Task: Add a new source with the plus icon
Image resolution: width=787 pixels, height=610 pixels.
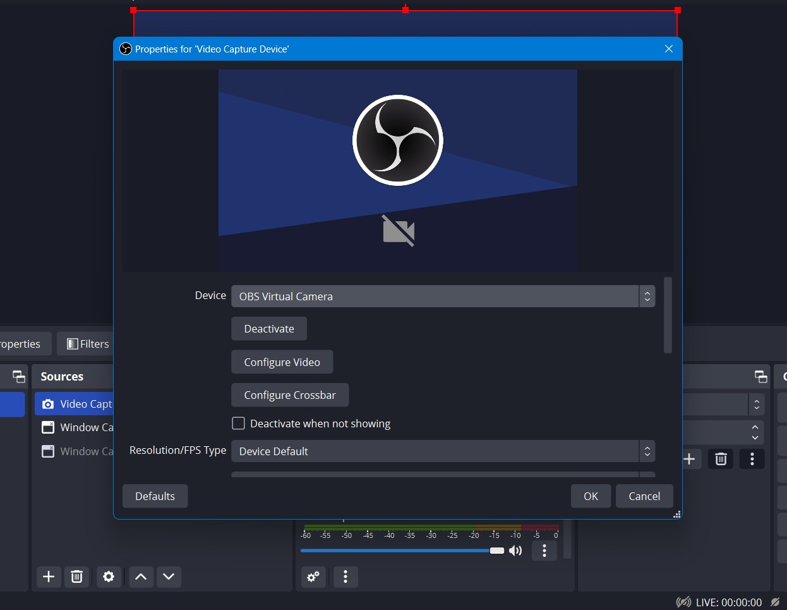Action: click(49, 577)
